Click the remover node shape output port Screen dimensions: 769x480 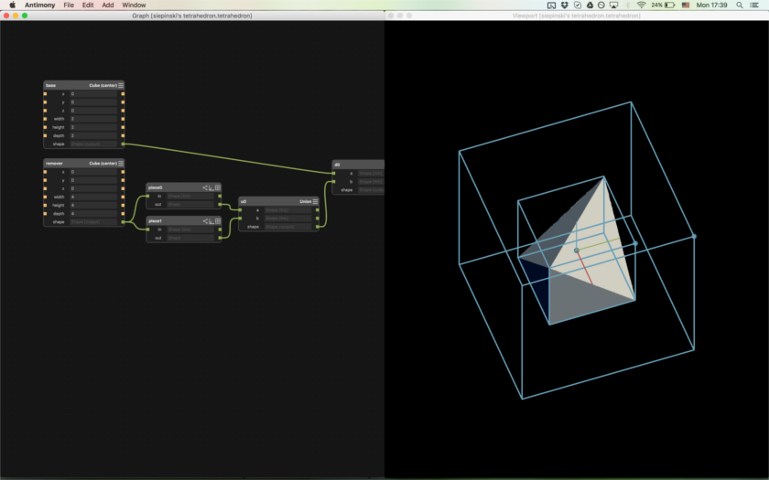point(123,222)
